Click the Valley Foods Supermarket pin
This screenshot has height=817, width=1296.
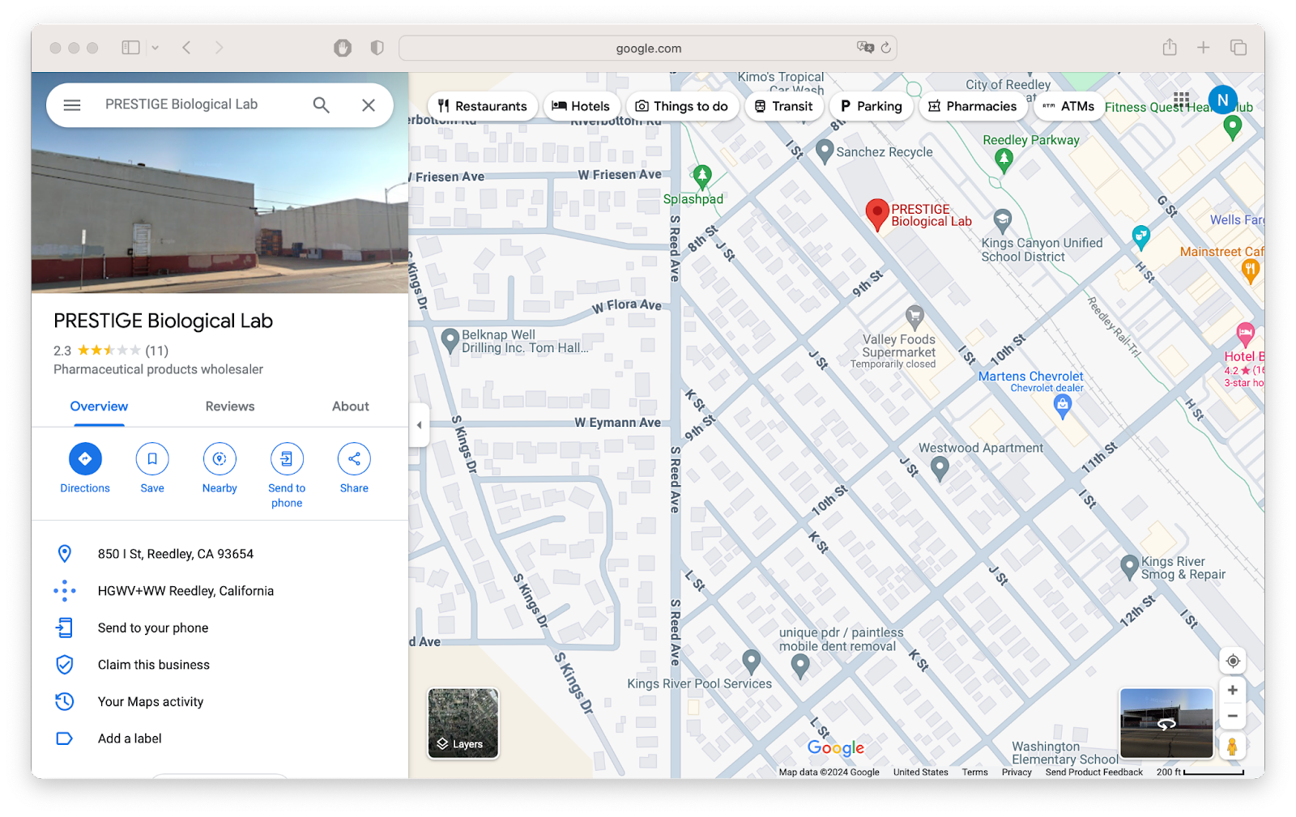point(914,317)
